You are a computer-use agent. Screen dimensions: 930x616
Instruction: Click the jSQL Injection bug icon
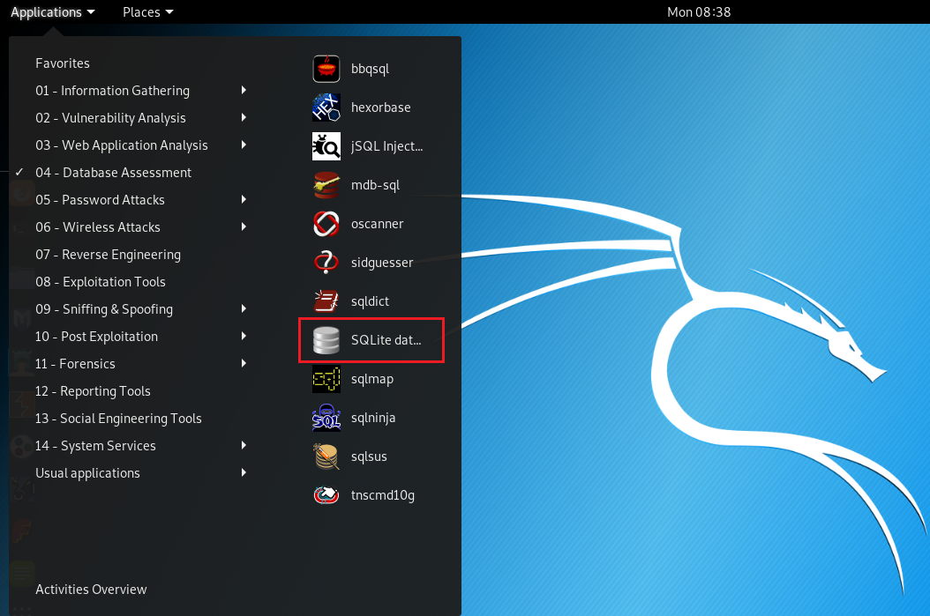pyautogui.click(x=326, y=146)
